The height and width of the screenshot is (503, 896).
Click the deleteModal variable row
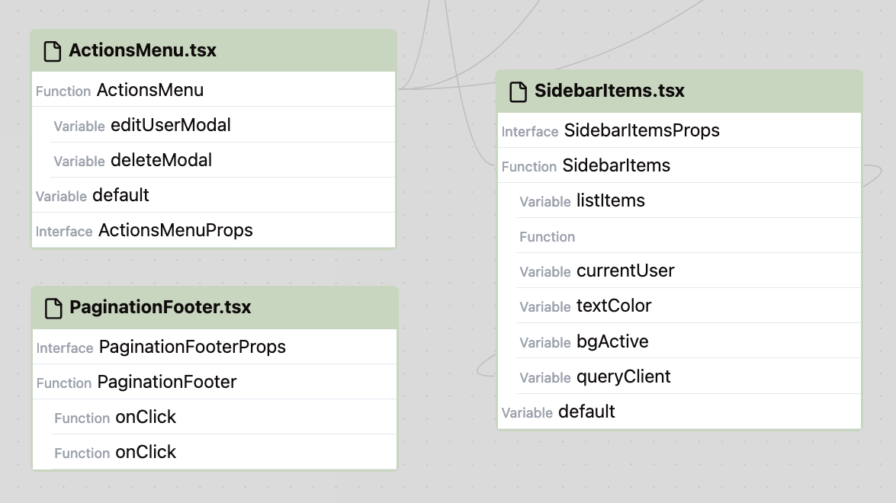(x=161, y=160)
